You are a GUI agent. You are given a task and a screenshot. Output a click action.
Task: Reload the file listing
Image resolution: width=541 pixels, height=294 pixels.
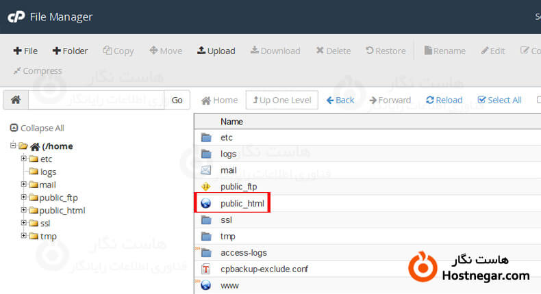pos(444,100)
